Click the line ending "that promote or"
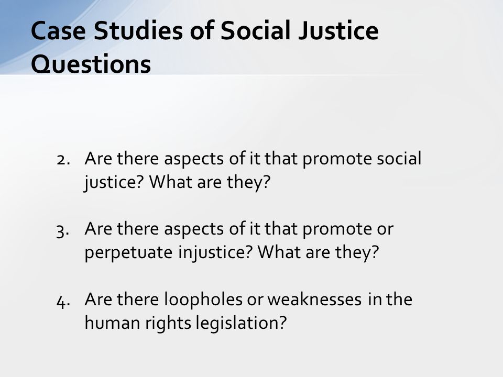The image size is (503, 377). (x=239, y=229)
